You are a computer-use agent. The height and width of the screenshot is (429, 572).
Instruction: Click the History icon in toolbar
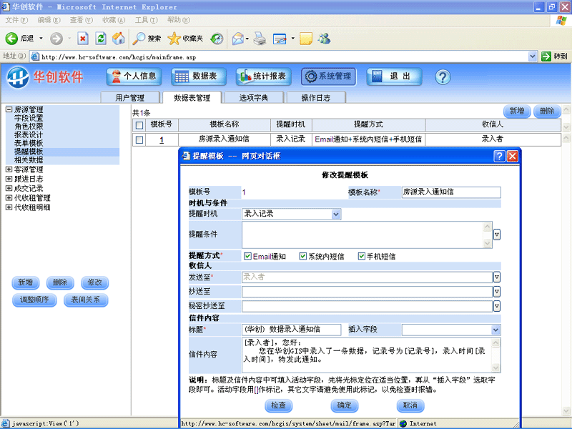217,39
